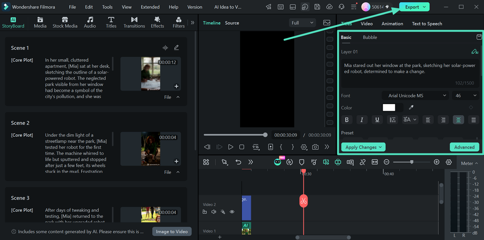Select the eyedropper color picker
Screen dimensions: 484x240
tap(411, 107)
